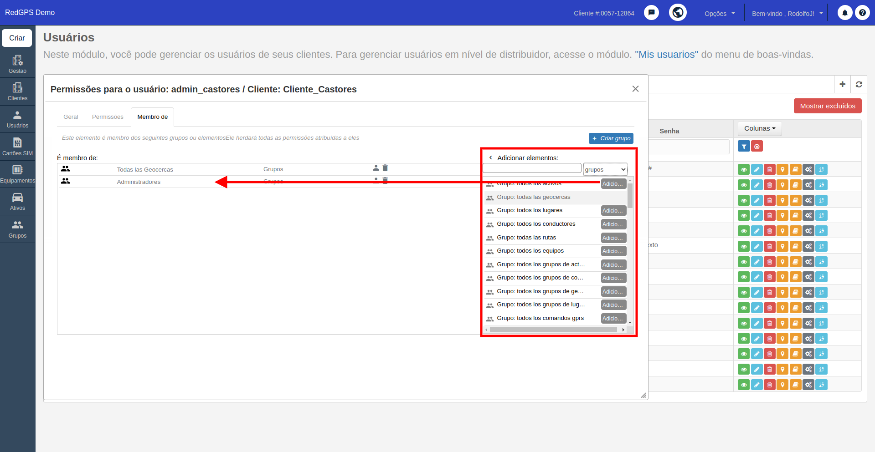The image size is (875, 452).
Task: Click the Mostrar excluídos button
Action: coord(828,106)
